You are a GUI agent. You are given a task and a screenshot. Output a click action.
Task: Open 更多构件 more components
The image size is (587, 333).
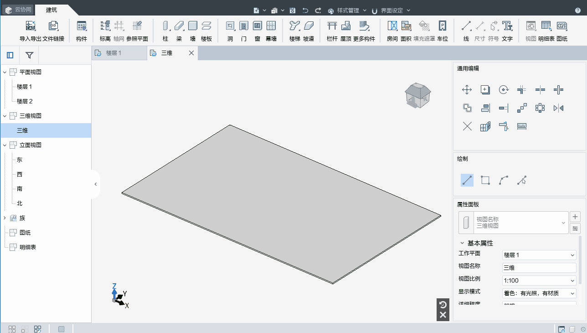pos(364,31)
